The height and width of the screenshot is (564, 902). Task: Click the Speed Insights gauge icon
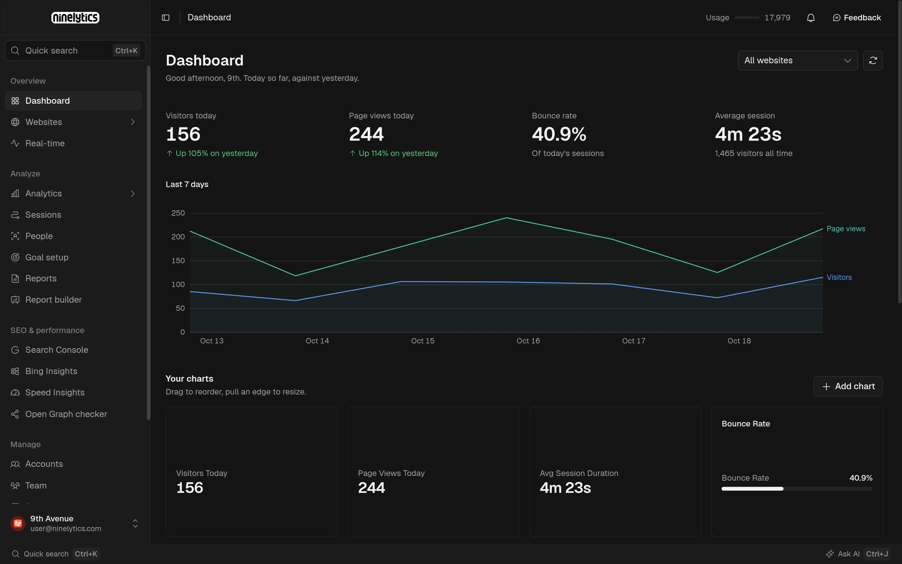click(x=15, y=392)
